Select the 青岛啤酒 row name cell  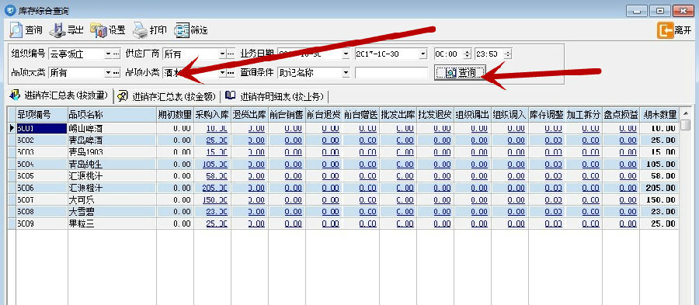point(112,140)
